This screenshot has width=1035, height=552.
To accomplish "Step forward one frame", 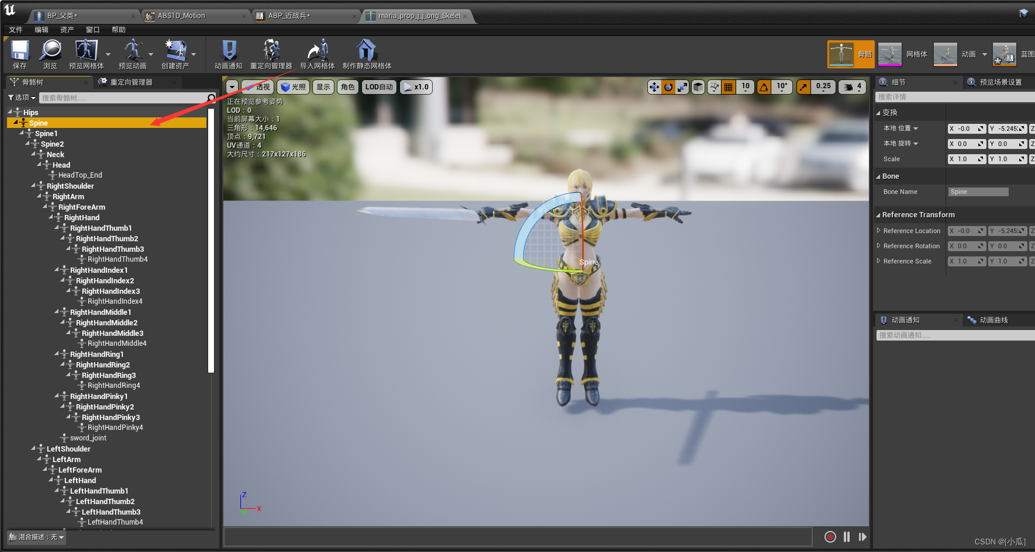I will [x=862, y=537].
